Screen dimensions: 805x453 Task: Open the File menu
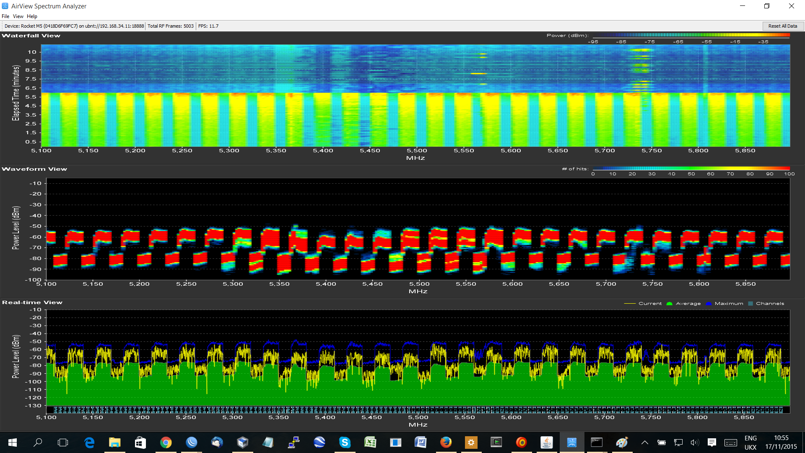(5, 16)
